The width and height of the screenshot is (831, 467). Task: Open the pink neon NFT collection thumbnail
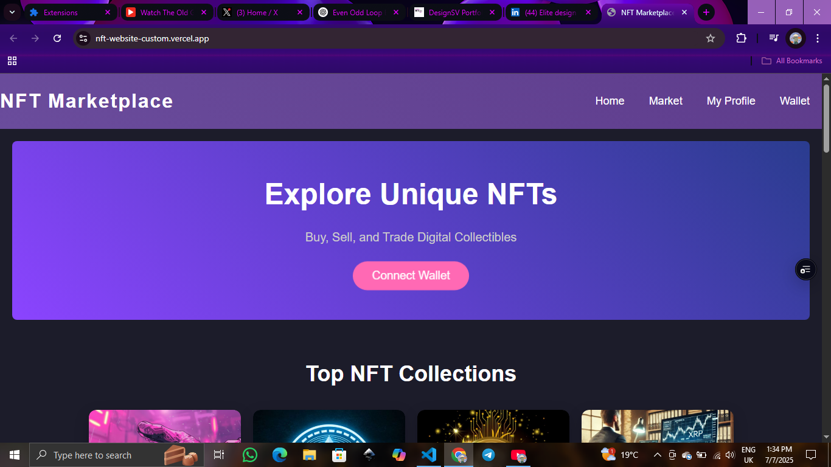click(x=165, y=426)
